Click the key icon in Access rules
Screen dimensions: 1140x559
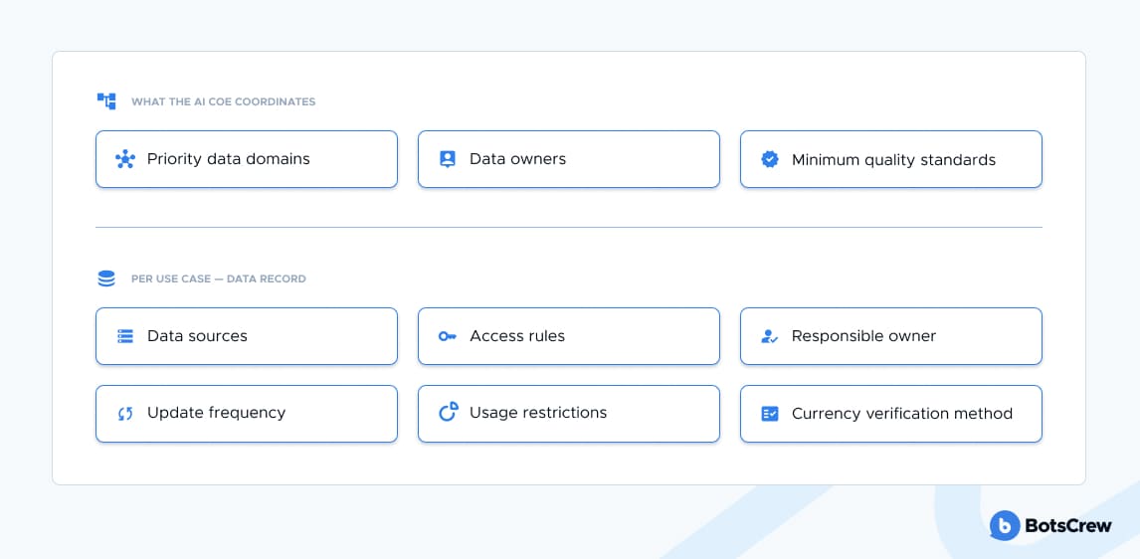(447, 336)
